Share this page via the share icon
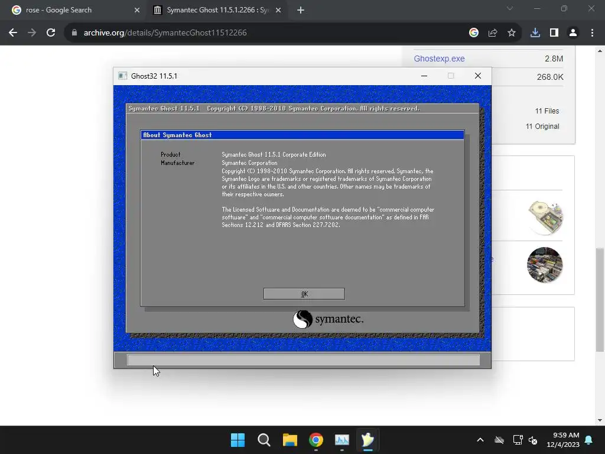 tap(493, 33)
